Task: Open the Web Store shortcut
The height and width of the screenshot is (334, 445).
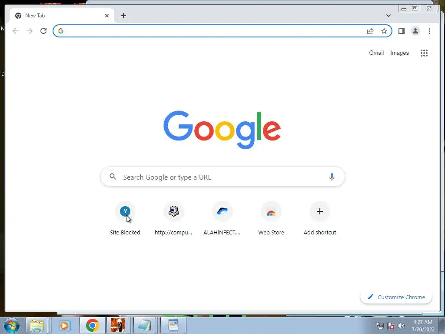Action: tap(271, 218)
